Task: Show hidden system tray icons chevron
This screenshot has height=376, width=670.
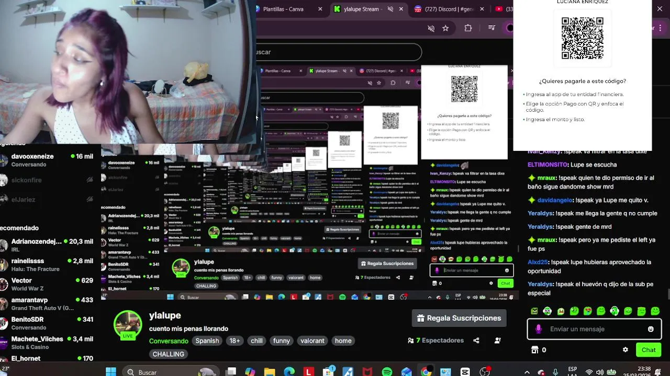Action: point(527,372)
